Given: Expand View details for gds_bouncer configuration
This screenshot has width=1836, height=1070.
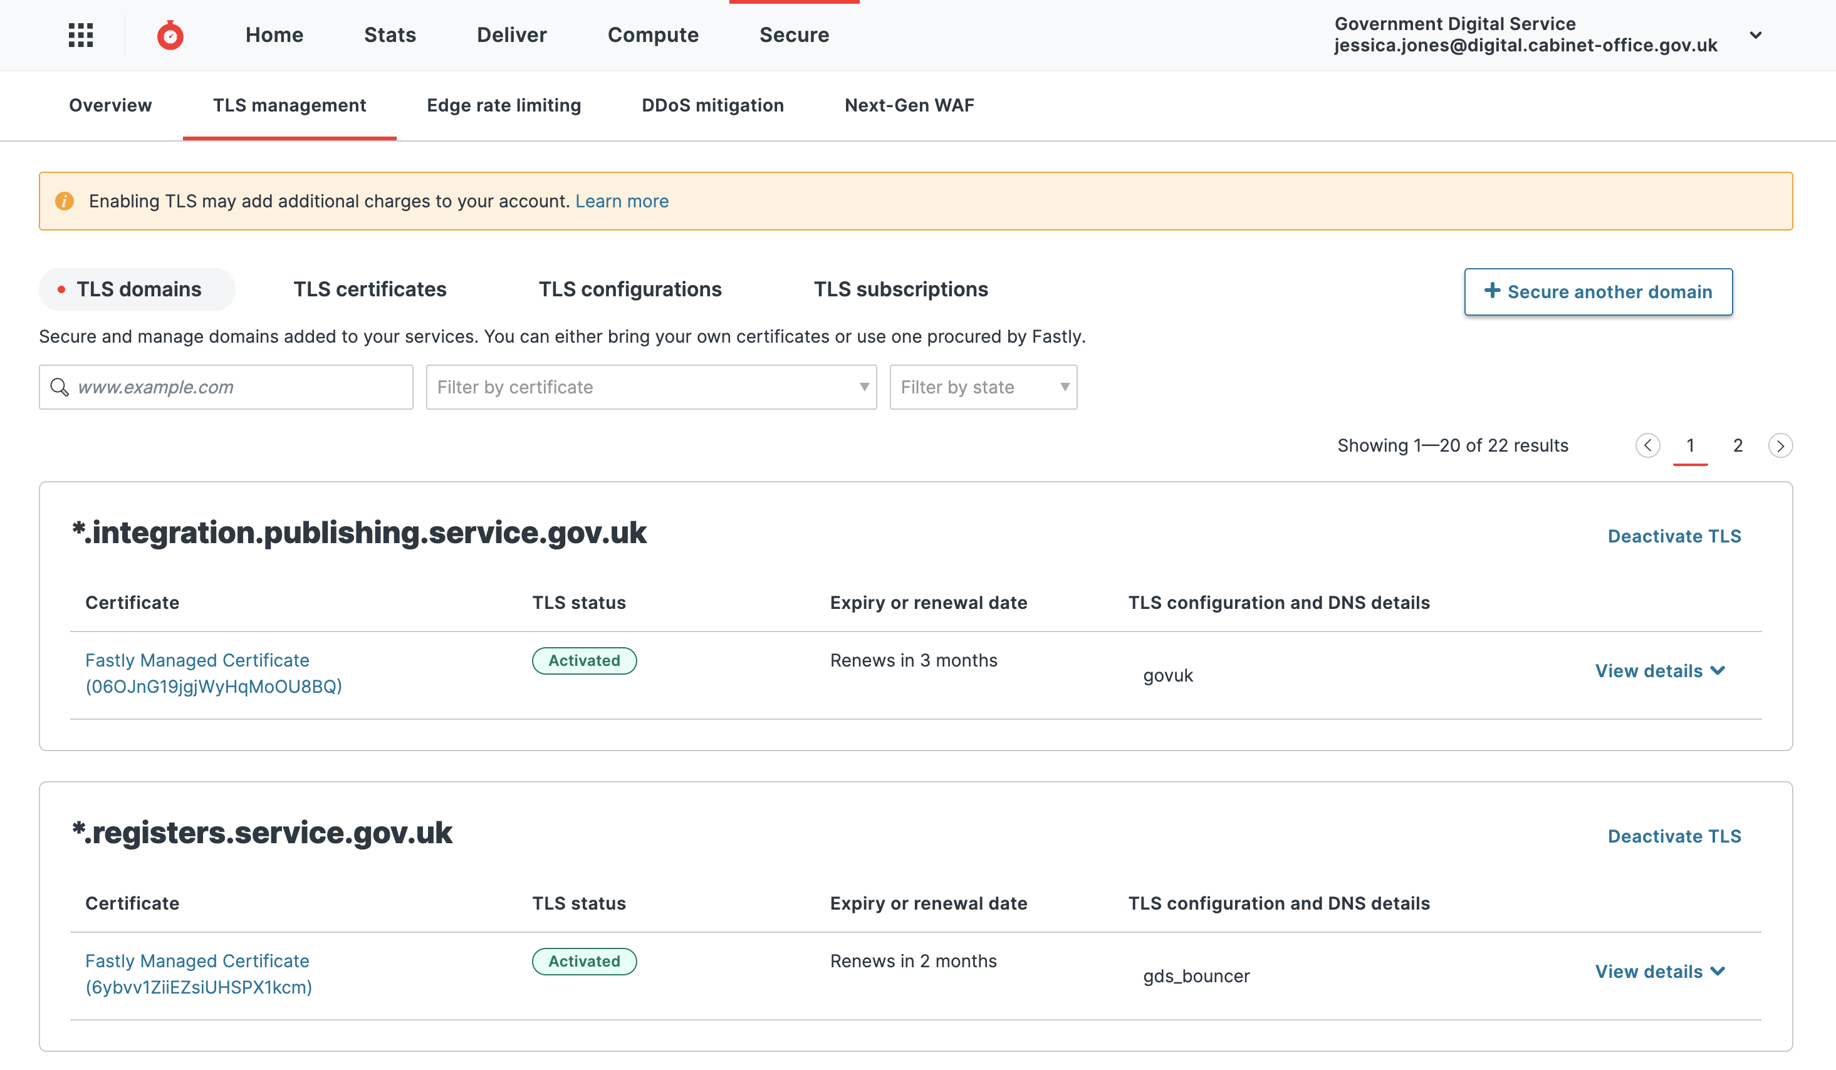Looking at the screenshot, I should coord(1660,972).
